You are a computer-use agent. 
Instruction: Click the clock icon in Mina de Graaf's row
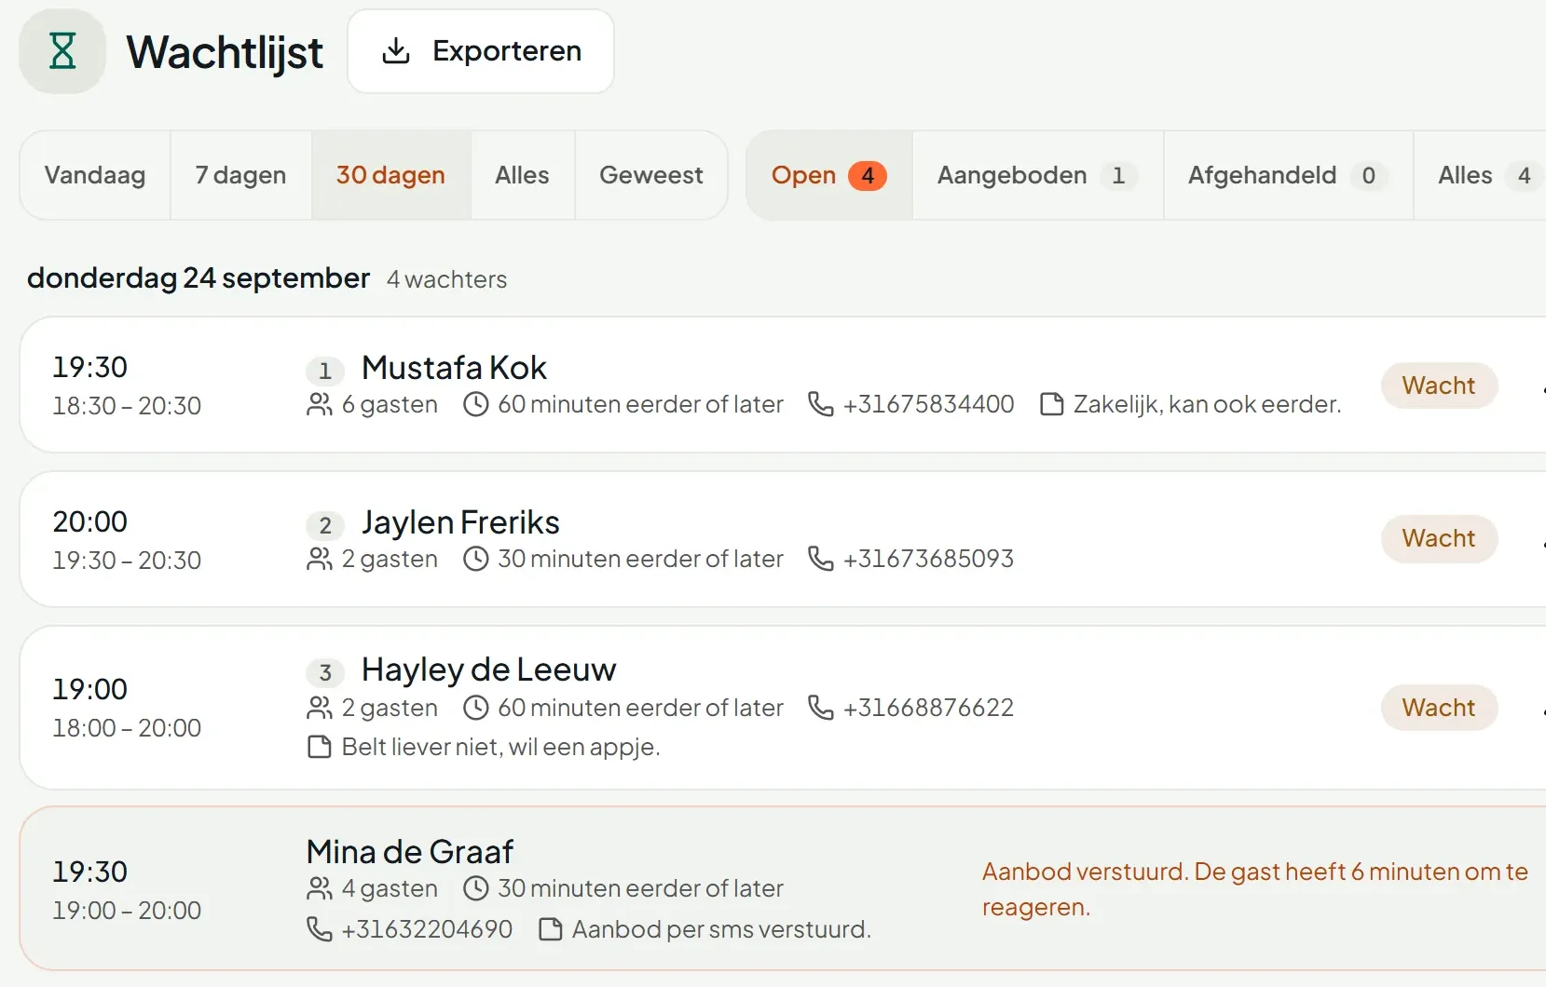click(476, 888)
